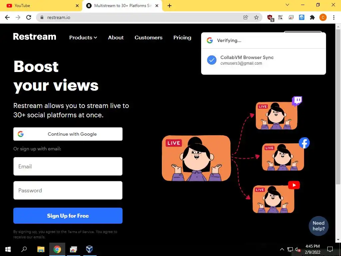
Task: Switch to the YouTube tab
Action: (x=41, y=6)
